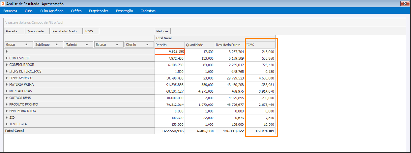Open the Cubo menu

(x=29, y=11)
